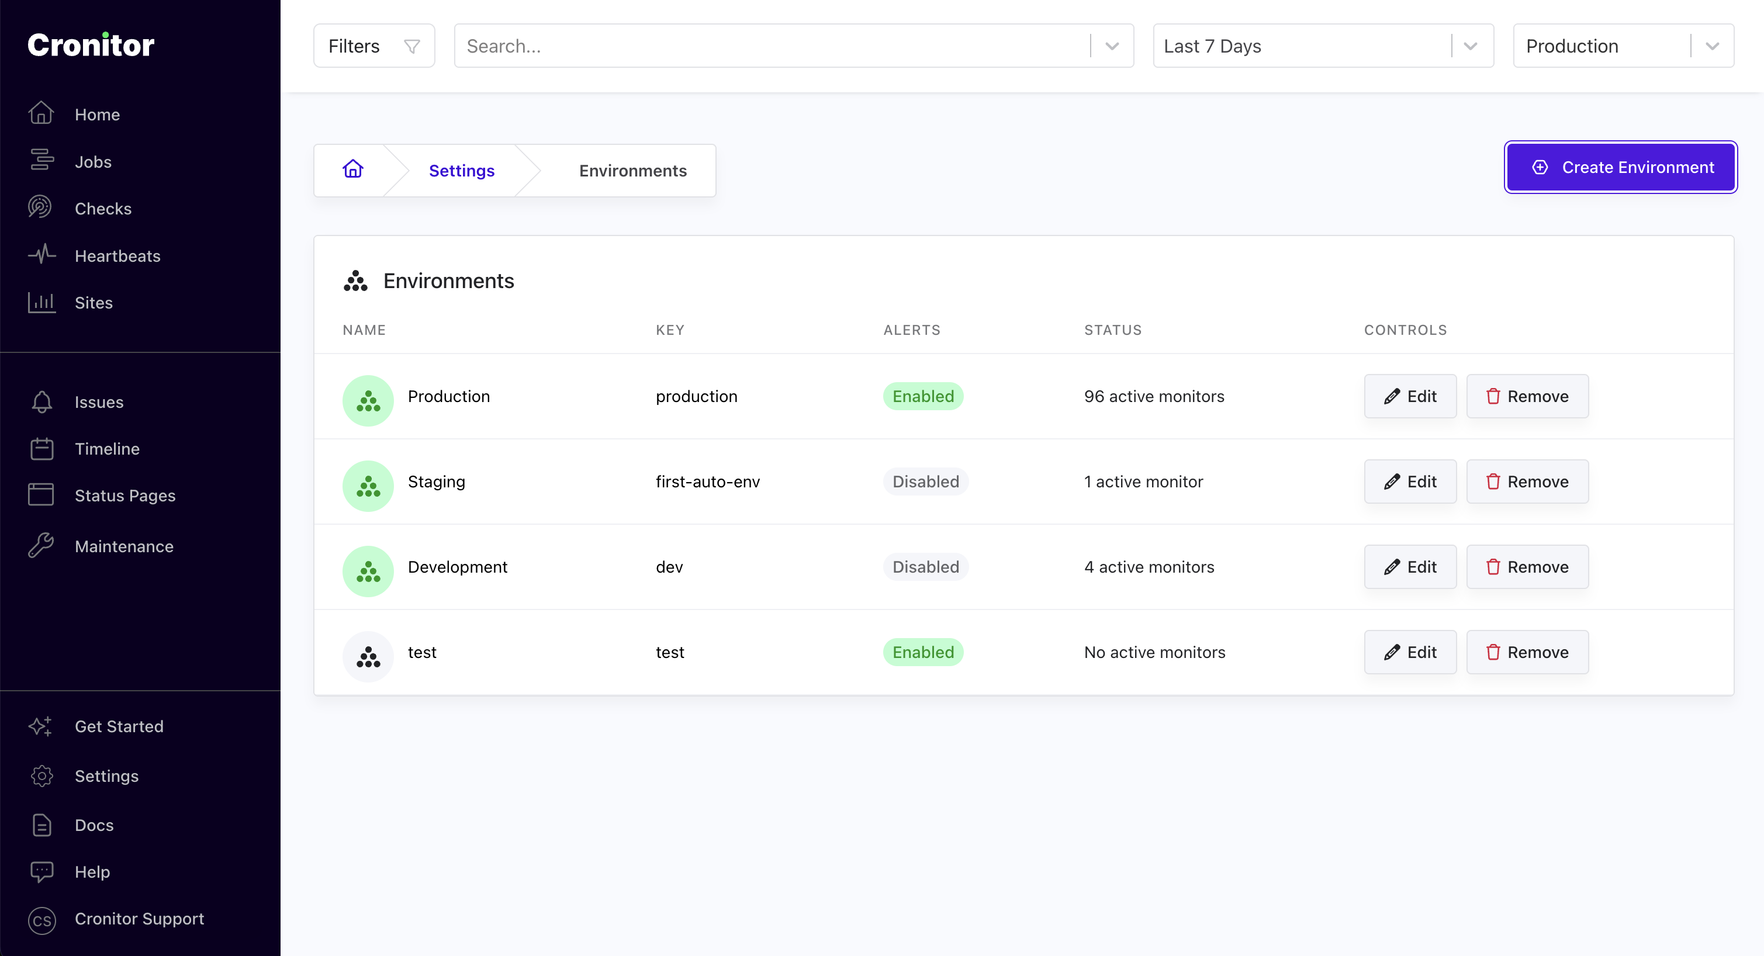Remove the Development environment

(x=1526, y=567)
